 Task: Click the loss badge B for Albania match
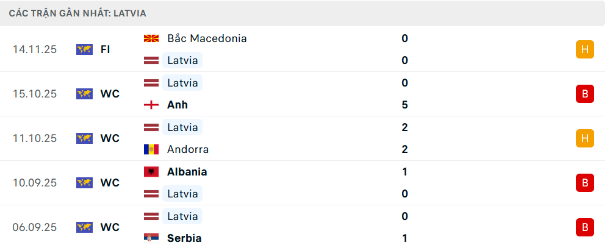coord(584,183)
